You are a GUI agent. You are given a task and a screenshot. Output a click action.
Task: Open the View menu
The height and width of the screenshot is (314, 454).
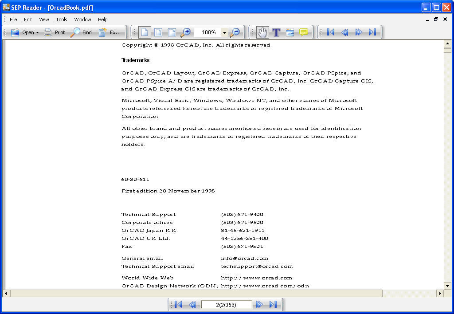coord(44,20)
